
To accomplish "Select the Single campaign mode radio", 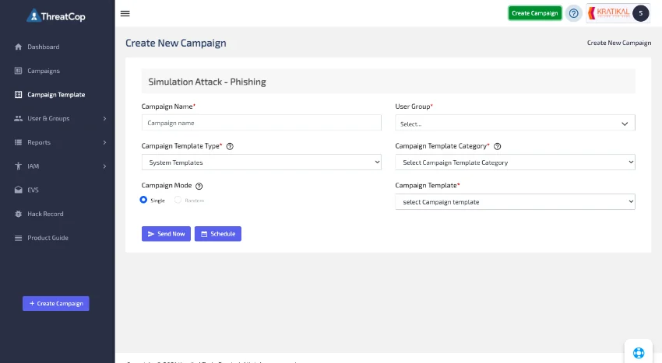I will 143,200.
